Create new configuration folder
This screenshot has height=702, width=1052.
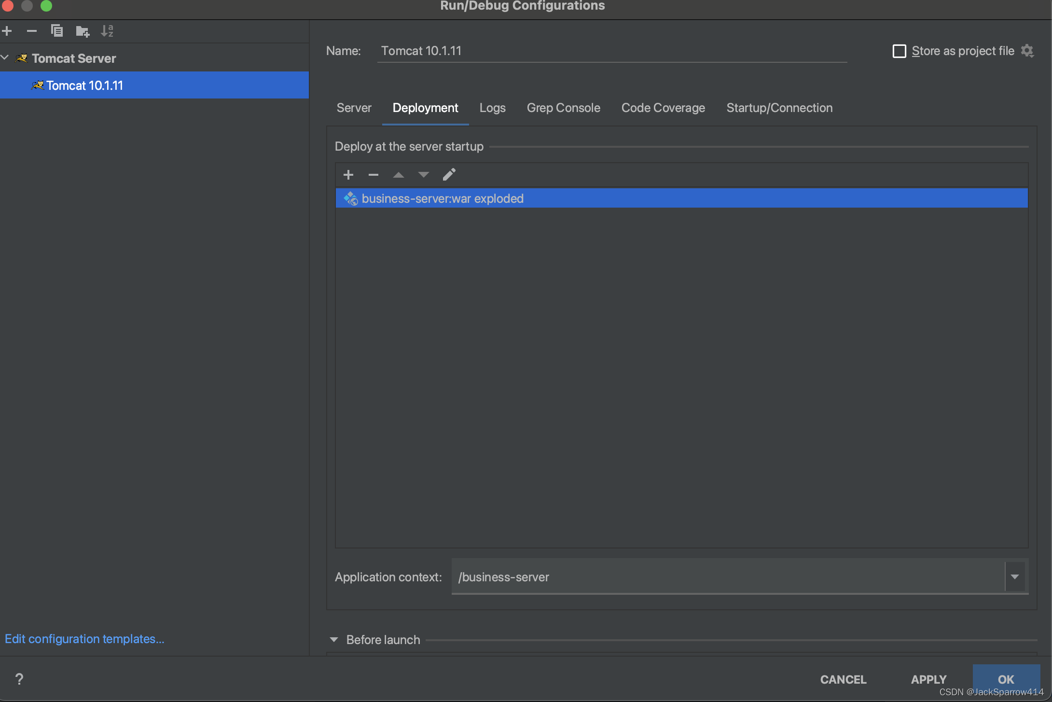click(83, 31)
